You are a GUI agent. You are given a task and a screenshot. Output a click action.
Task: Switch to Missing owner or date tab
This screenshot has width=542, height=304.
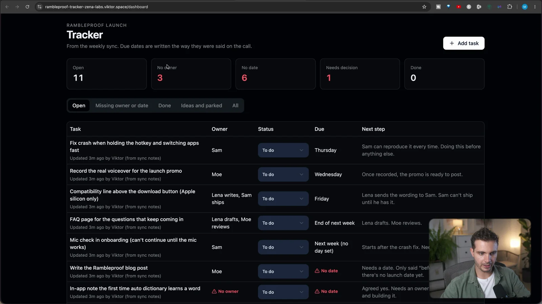click(122, 106)
